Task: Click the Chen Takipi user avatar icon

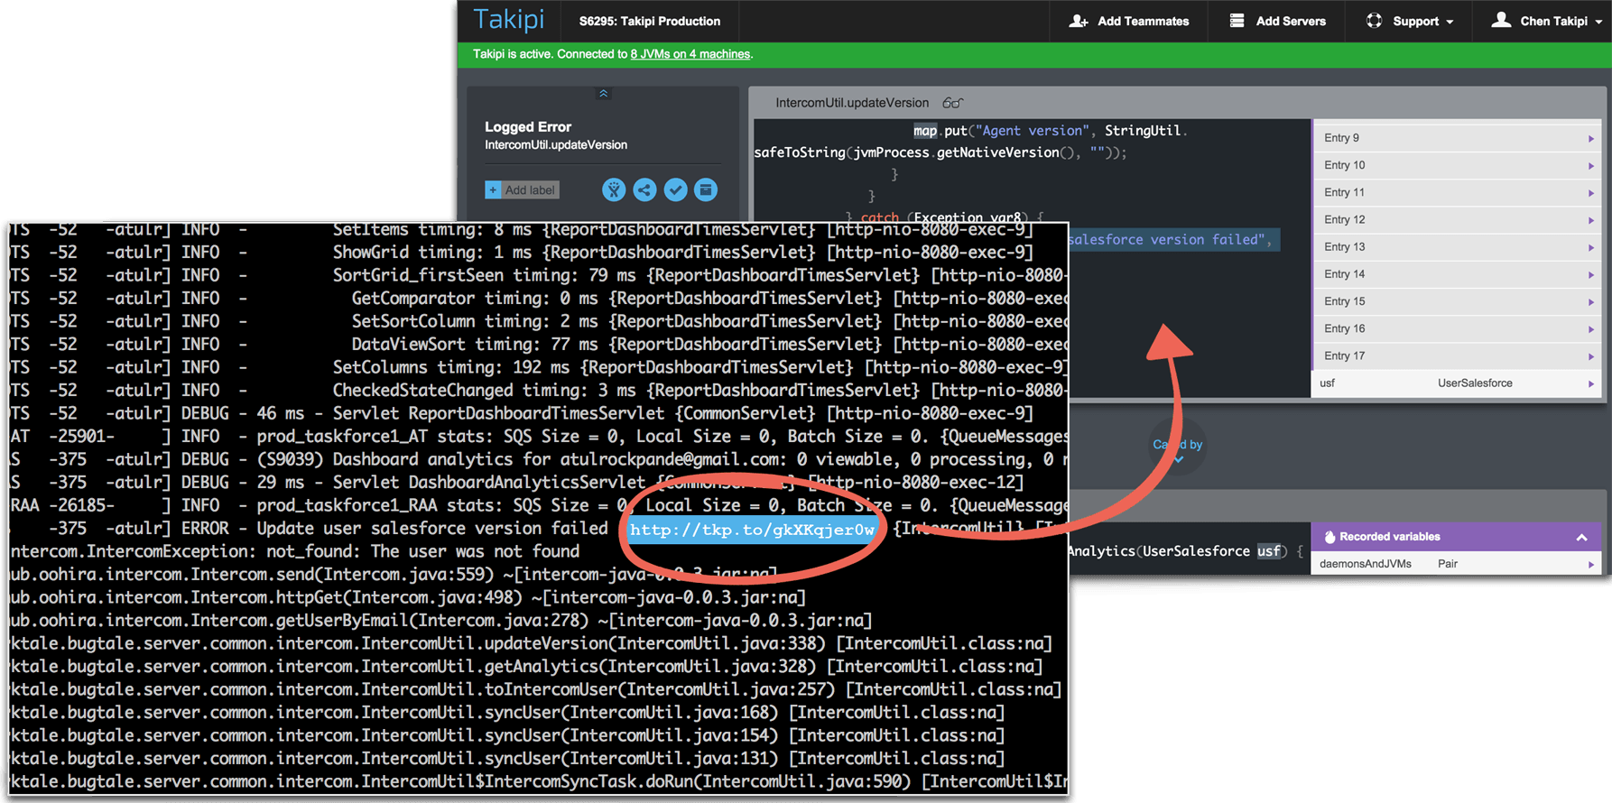Action: 1501,20
